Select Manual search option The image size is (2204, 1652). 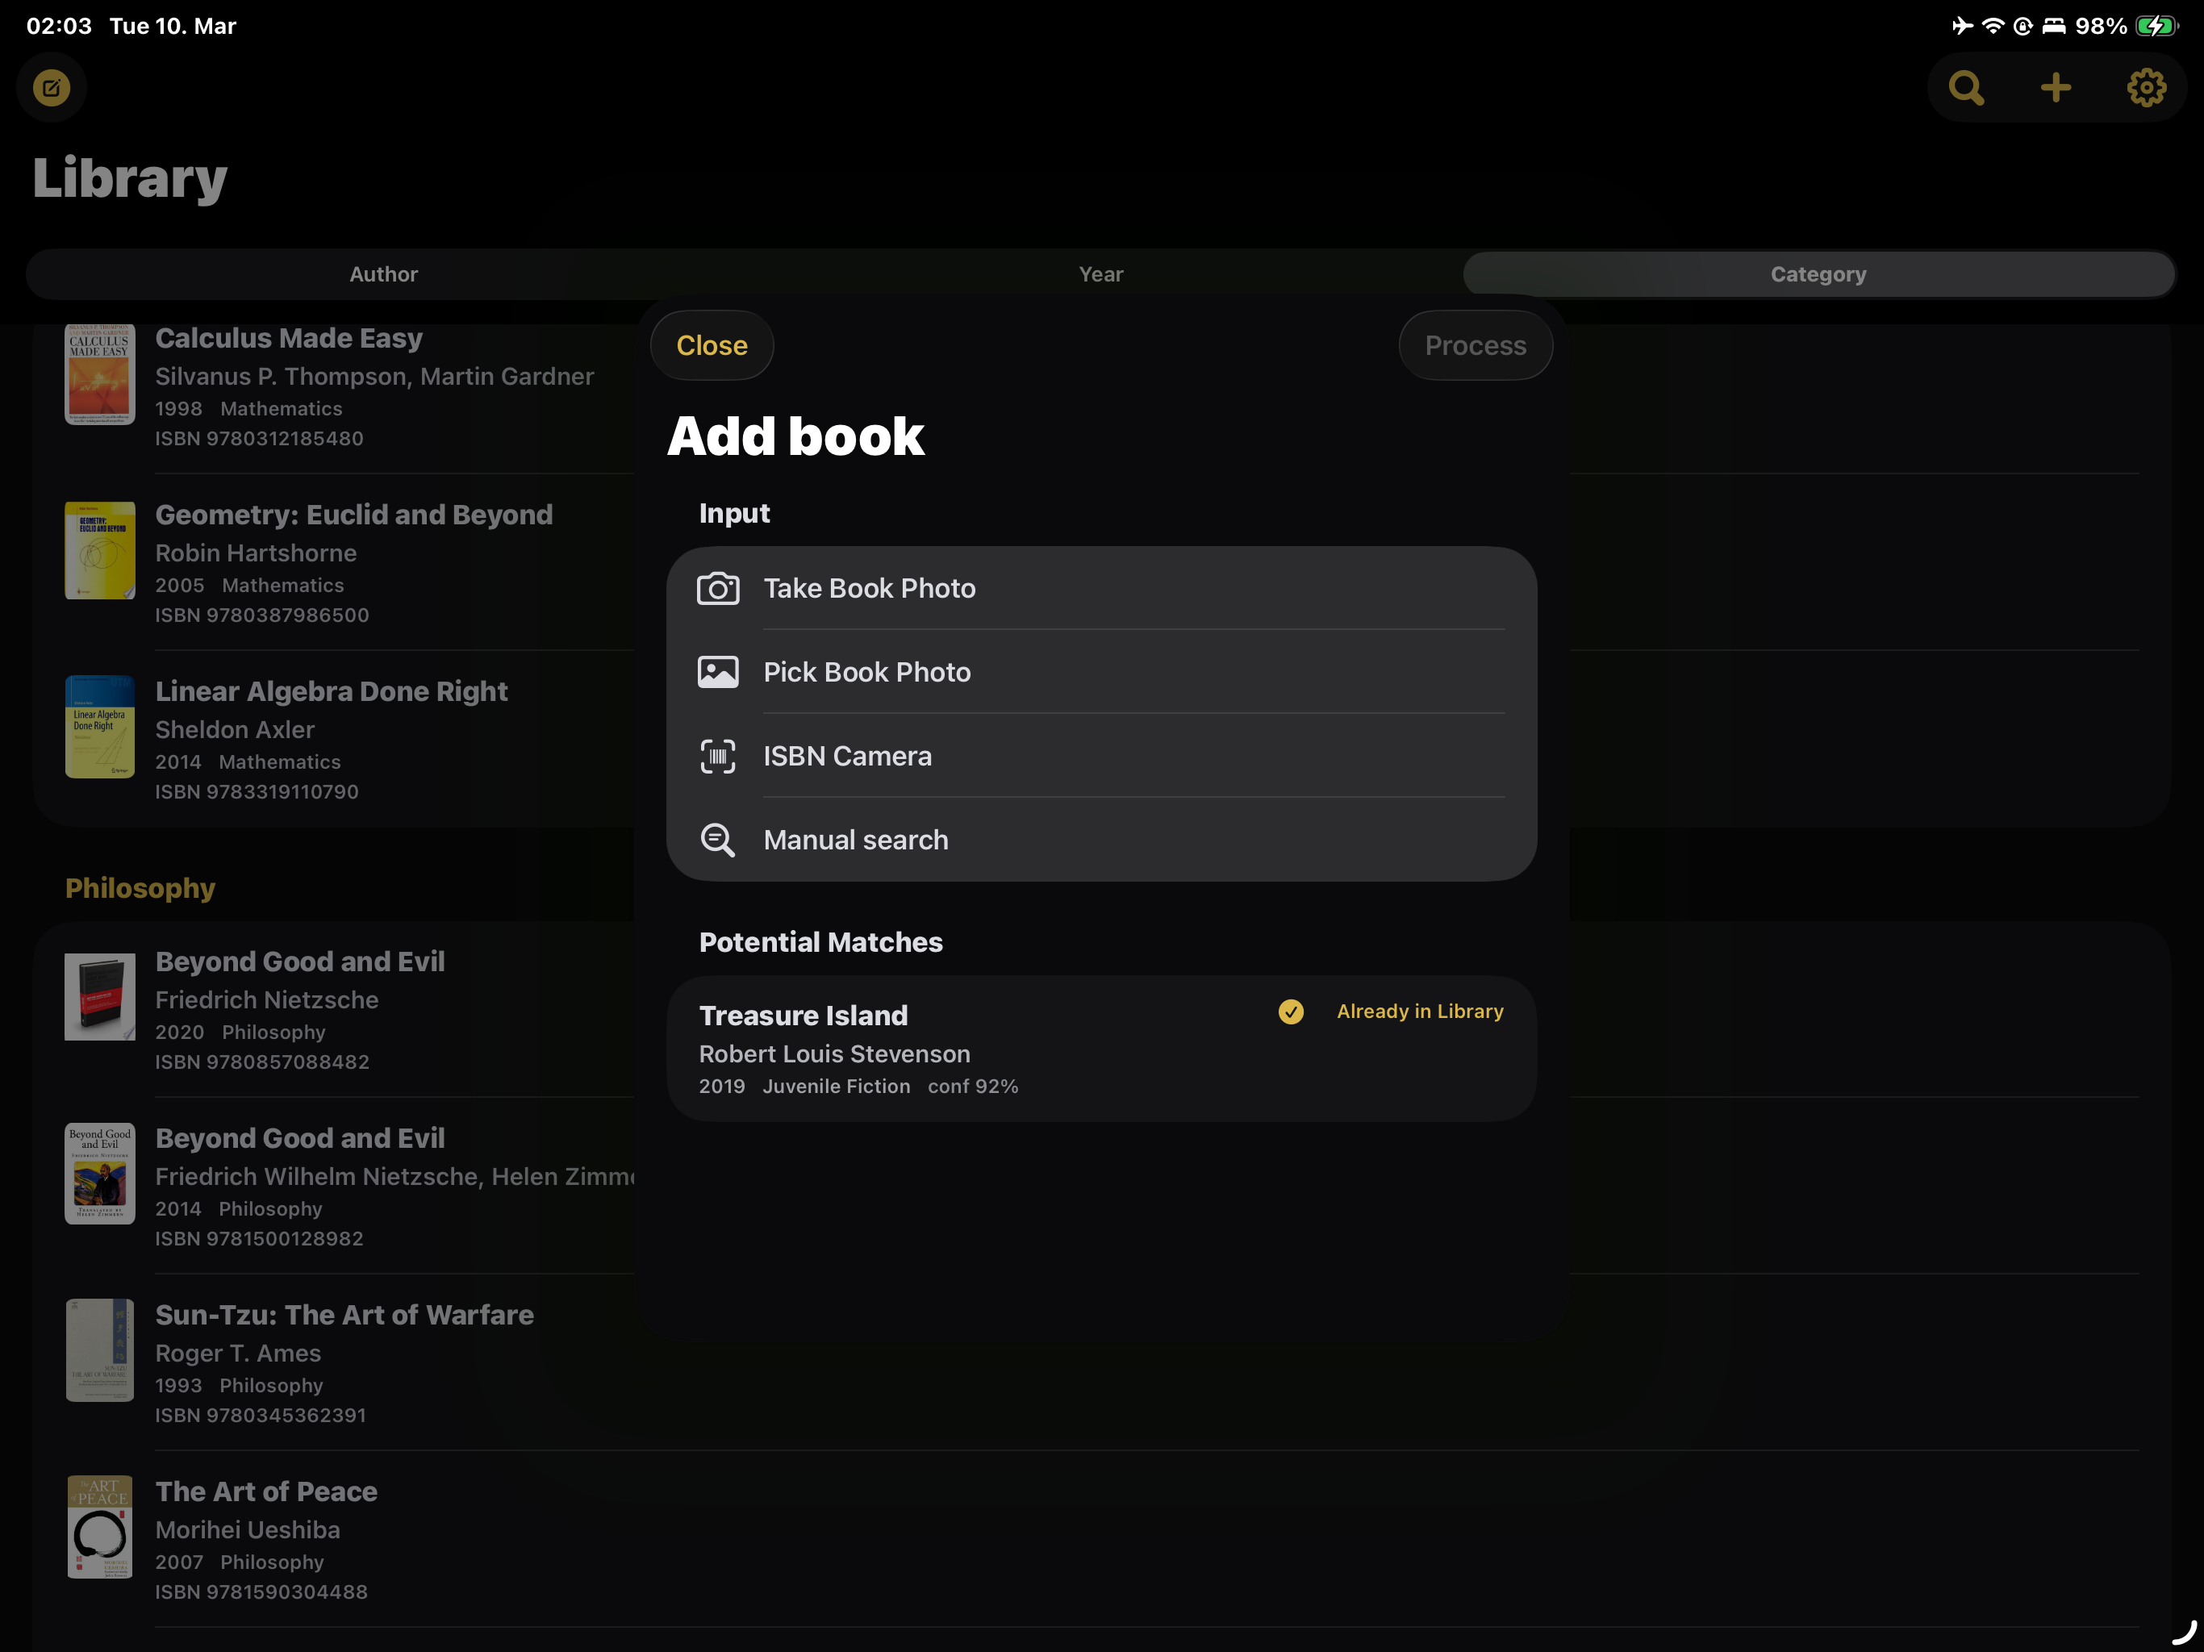point(1101,840)
